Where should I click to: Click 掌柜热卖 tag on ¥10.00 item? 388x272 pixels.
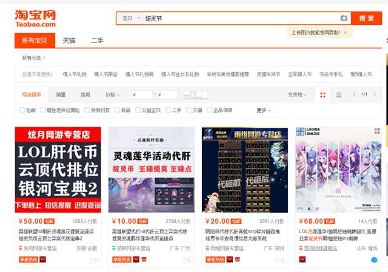122,259
